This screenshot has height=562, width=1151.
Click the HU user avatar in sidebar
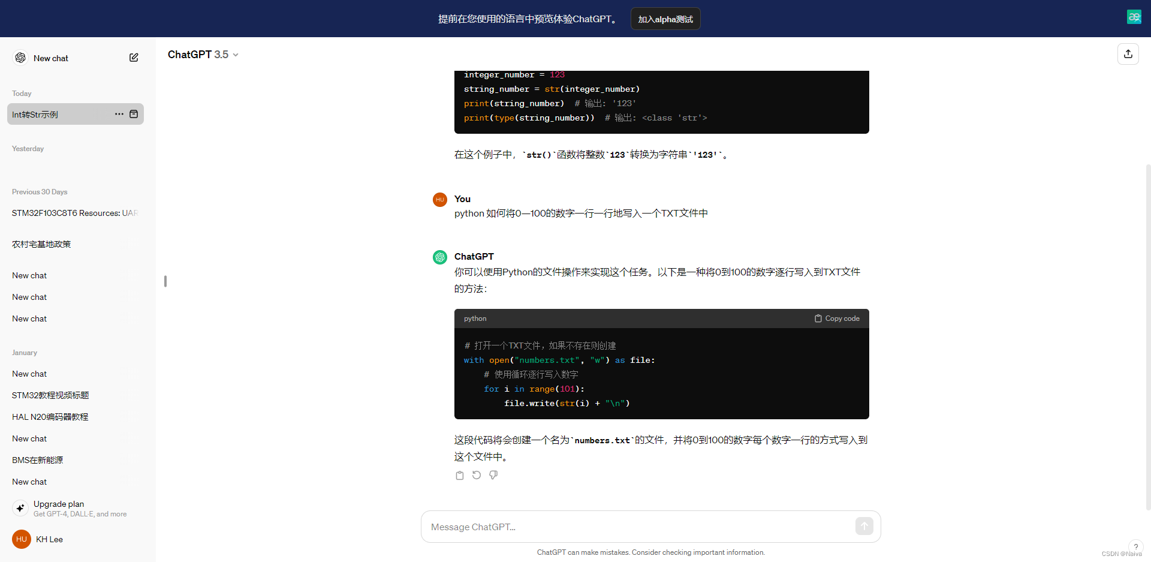coord(22,539)
